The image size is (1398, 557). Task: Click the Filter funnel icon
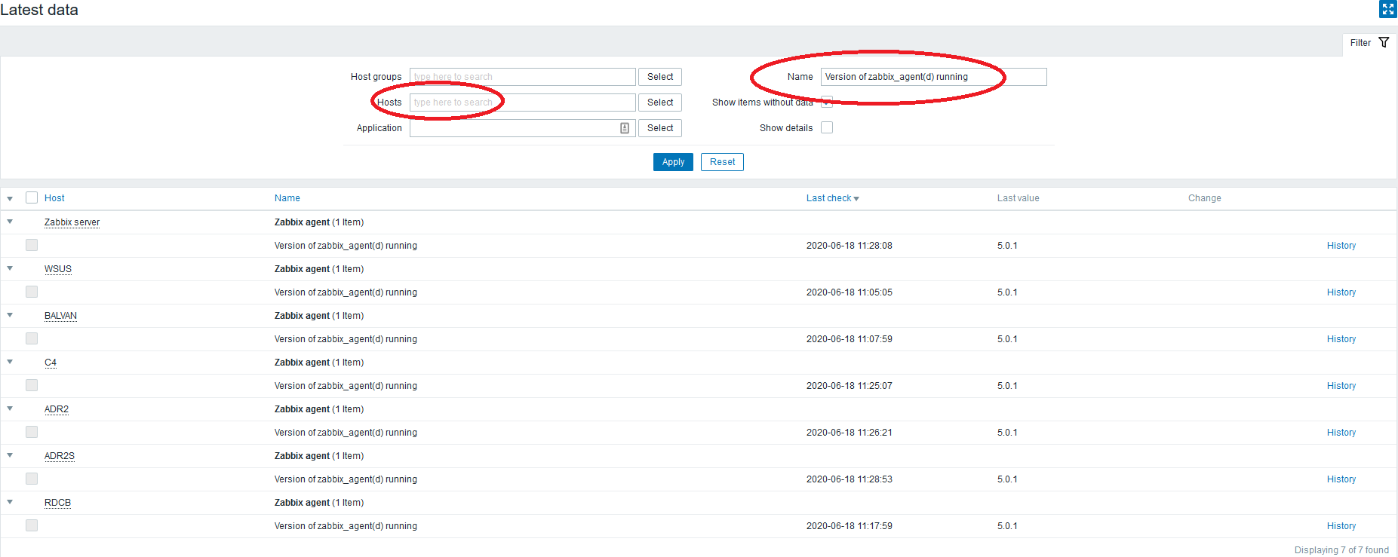pyautogui.click(x=1384, y=43)
